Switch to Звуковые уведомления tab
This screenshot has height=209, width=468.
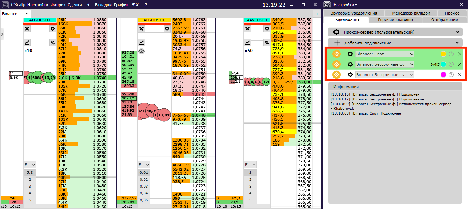point(354,13)
